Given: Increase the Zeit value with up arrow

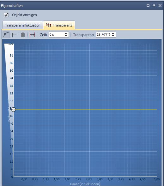Looking at the screenshot, I should pos(66,33).
